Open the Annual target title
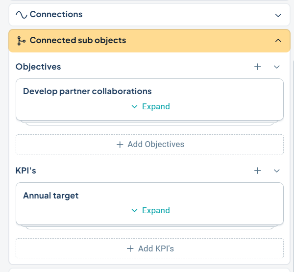This screenshot has height=272, width=294. (x=51, y=196)
